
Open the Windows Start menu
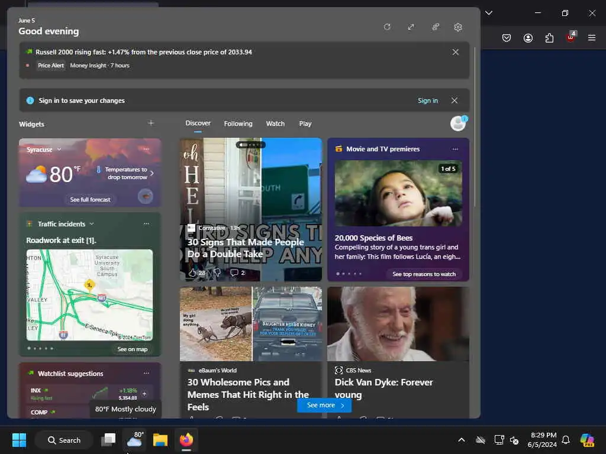(19, 440)
